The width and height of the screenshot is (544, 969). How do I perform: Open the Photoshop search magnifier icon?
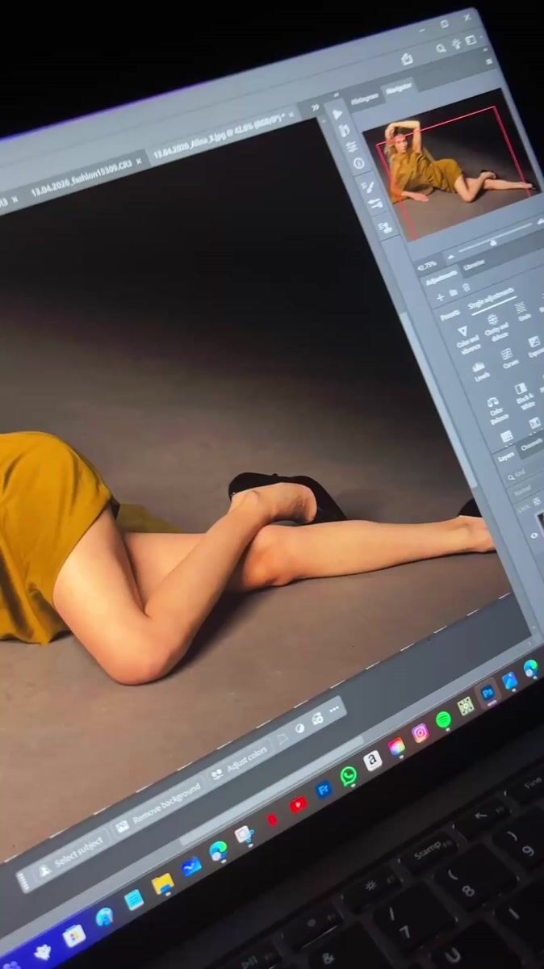coord(441,48)
